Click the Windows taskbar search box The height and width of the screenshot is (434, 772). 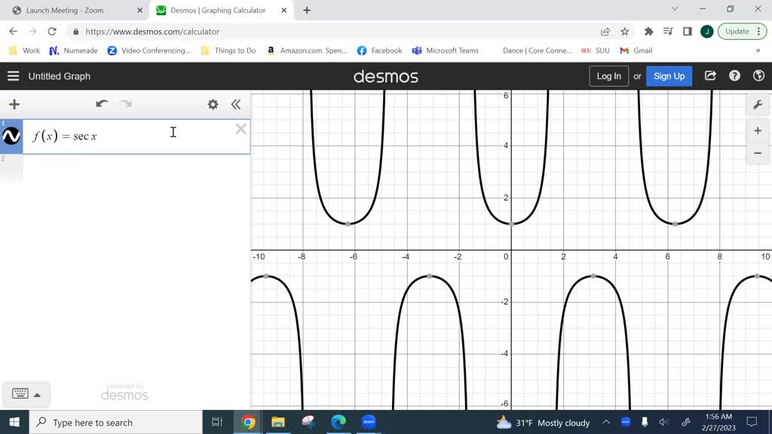[117, 423]
